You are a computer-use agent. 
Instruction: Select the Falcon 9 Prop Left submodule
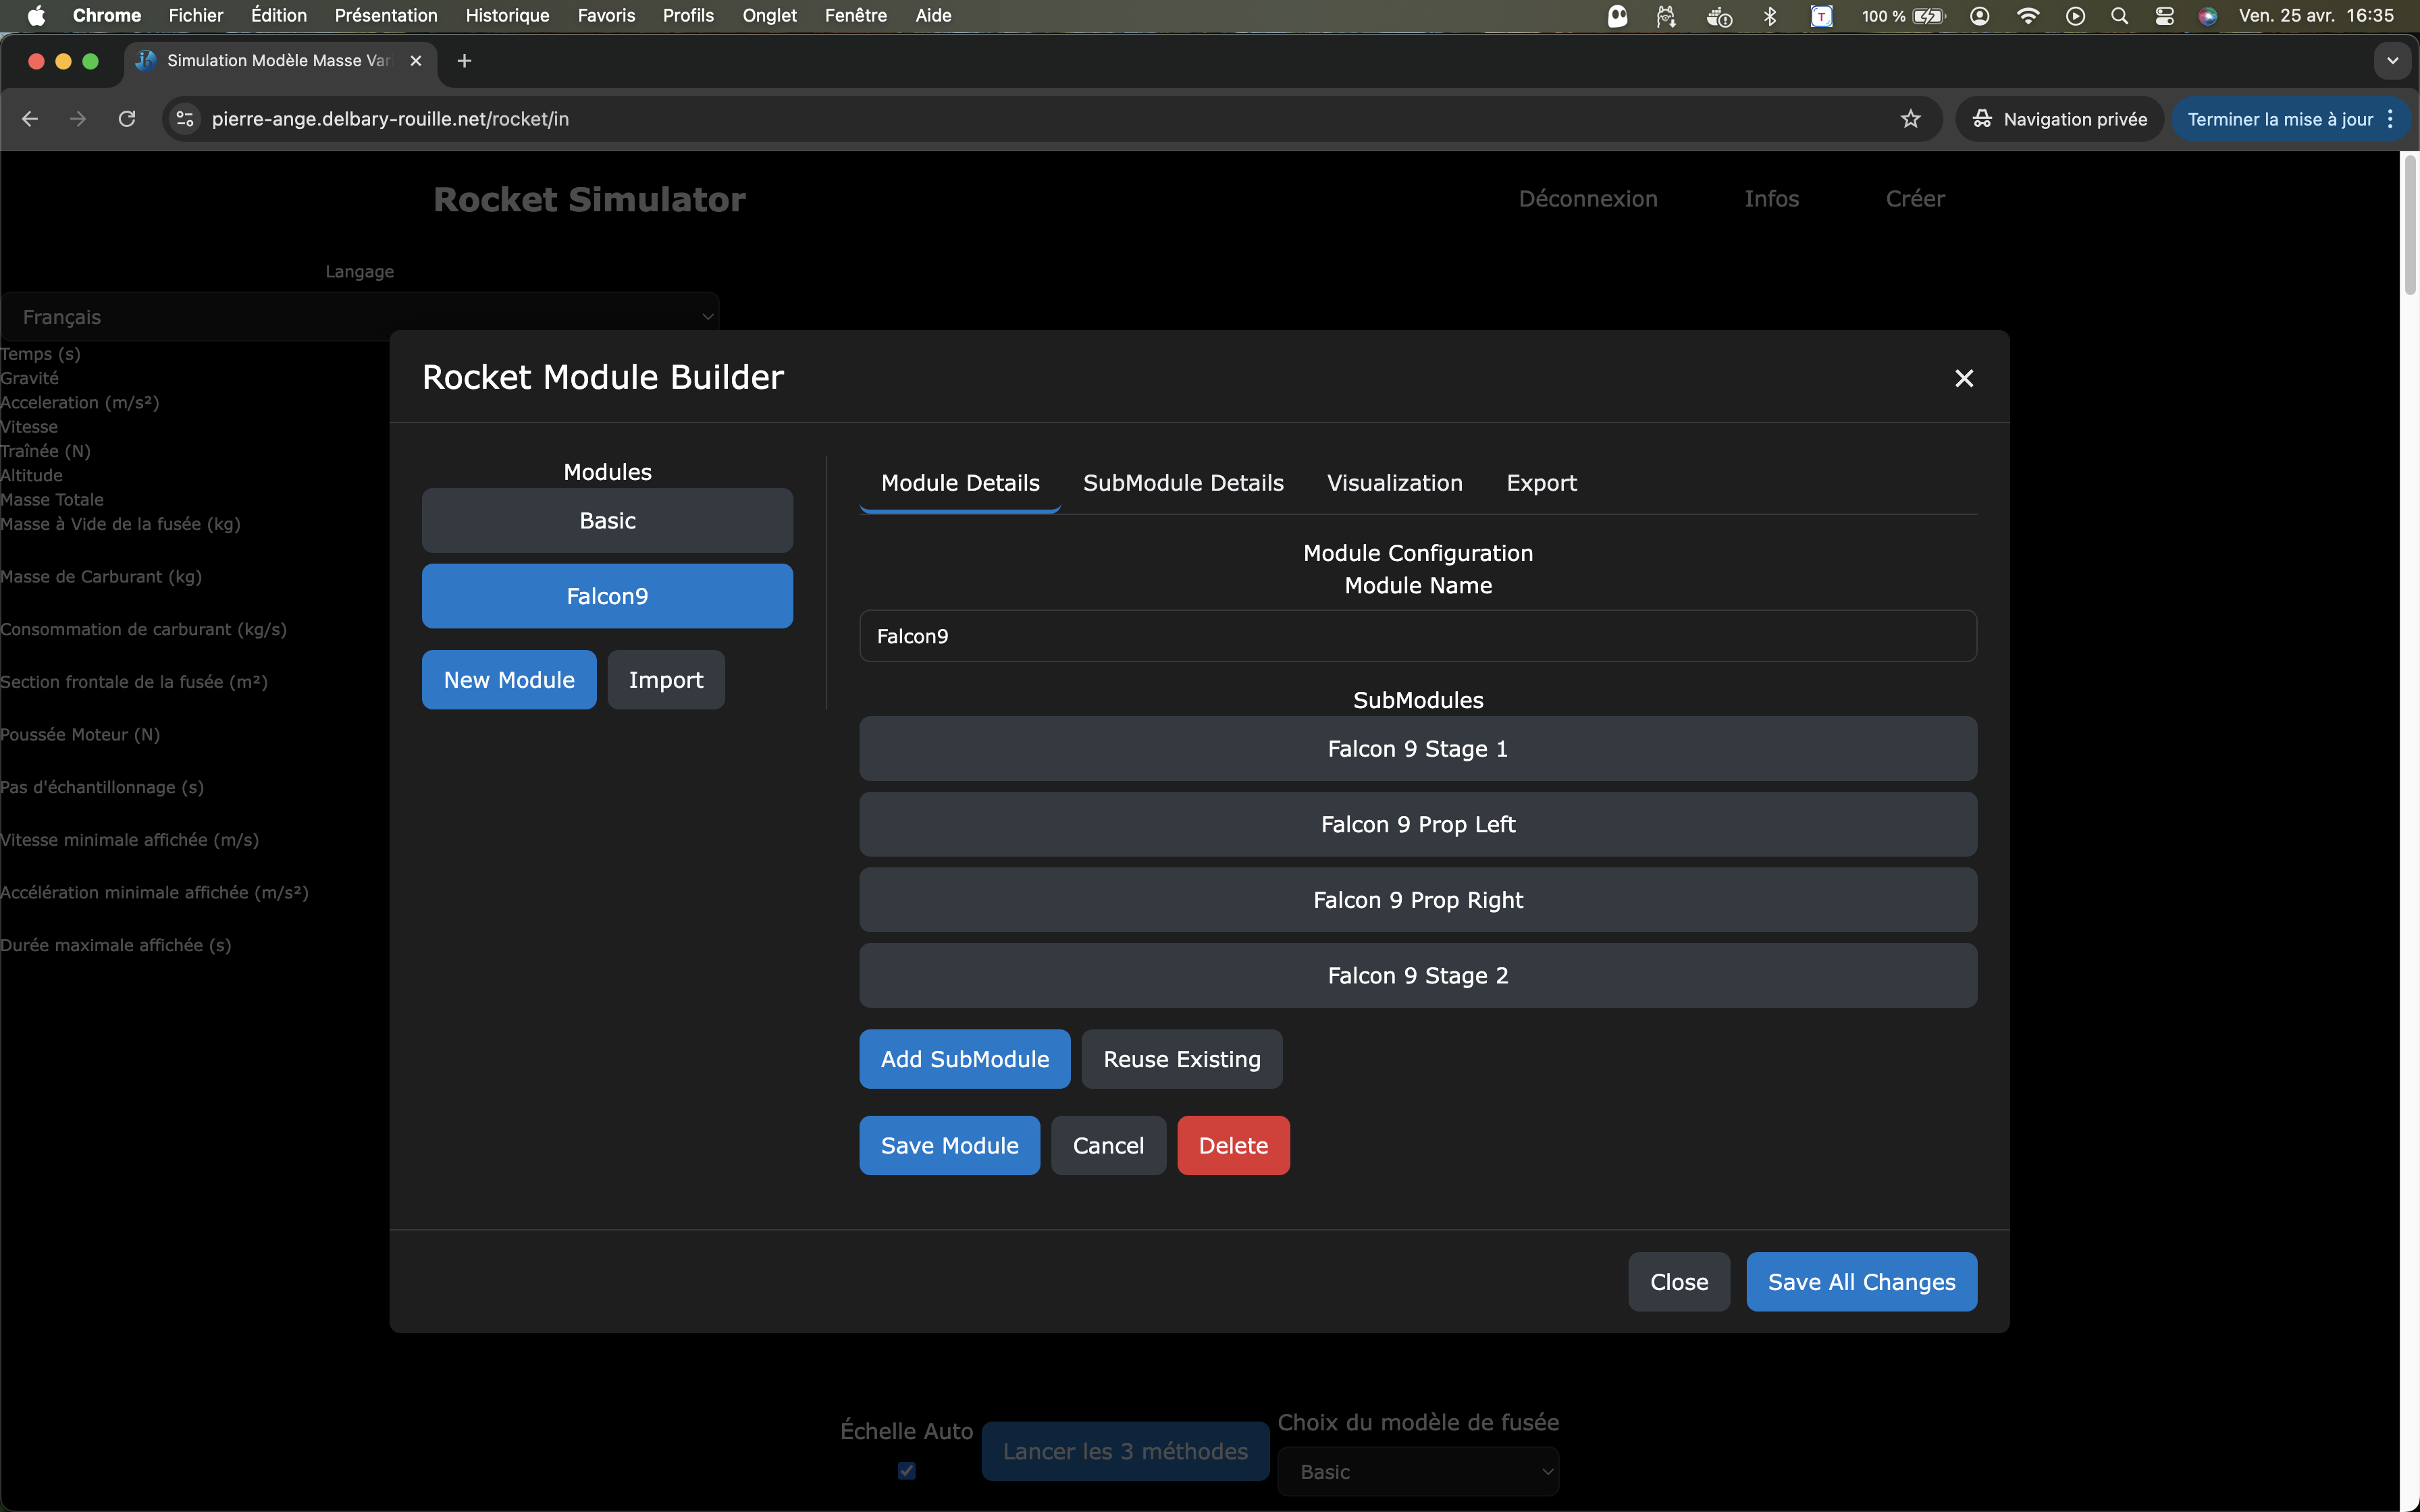point(1418,824)
